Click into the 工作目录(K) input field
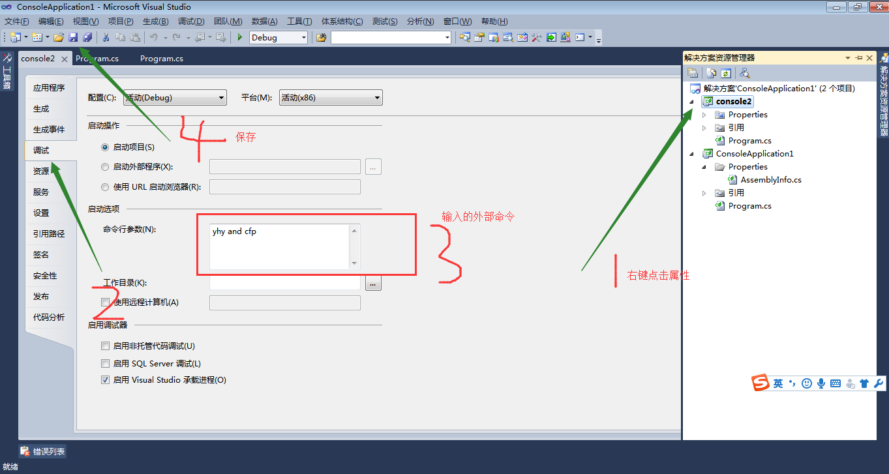This screenshot has width=889, height=474. (x=285, y=284)
